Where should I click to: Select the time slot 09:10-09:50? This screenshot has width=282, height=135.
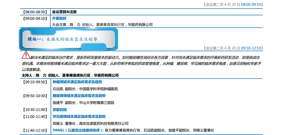(x=35, y=82)
